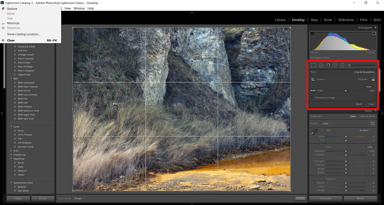Select the Radial Filter tool

[342, 65]
